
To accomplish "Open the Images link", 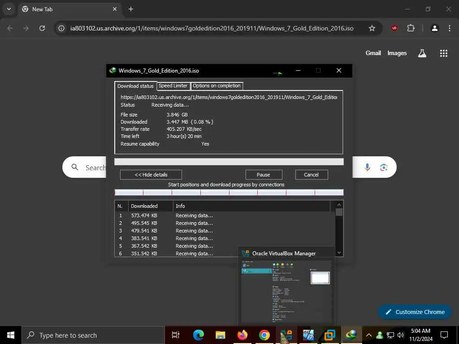I will click(397, 53).
